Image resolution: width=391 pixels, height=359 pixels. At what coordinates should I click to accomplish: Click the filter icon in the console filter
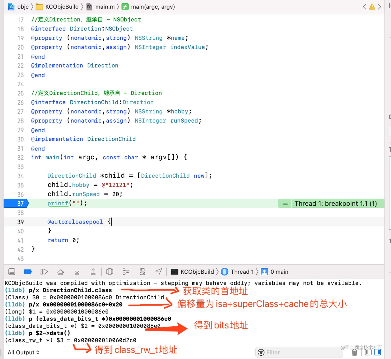coord(261,352)
